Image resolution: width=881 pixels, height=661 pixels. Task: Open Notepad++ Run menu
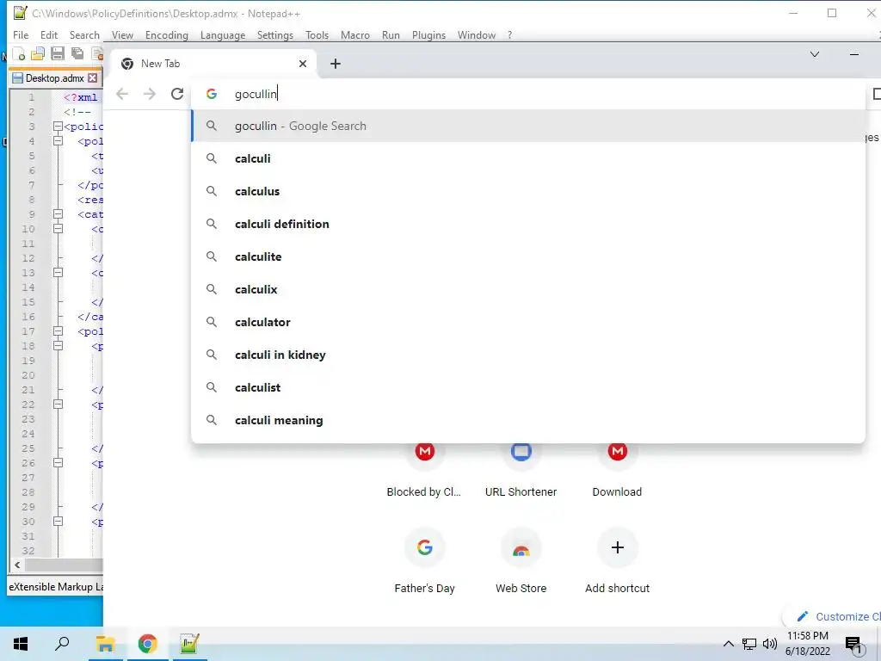pyautogui.click(x=391, y=34)
